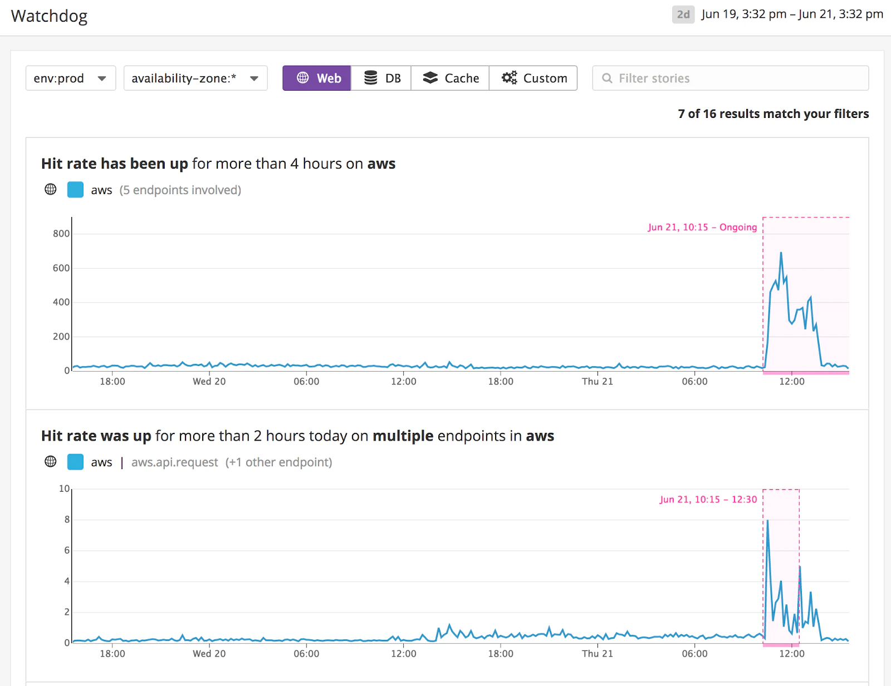891x686 pixels.
Task: Click the magnifier icon in Filter stories
Action: click(607, 78)
